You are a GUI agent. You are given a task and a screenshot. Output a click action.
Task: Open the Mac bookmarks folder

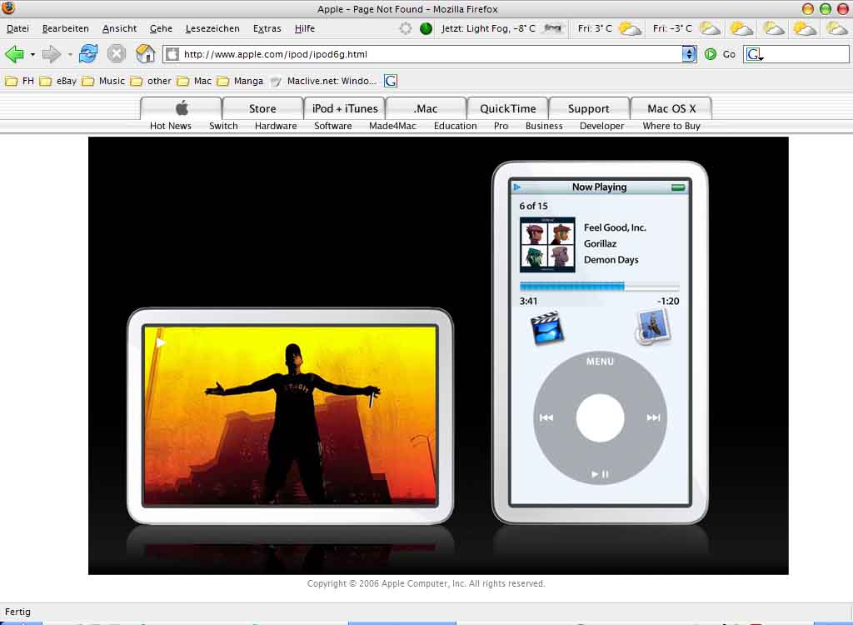click(x=194, y=81)
